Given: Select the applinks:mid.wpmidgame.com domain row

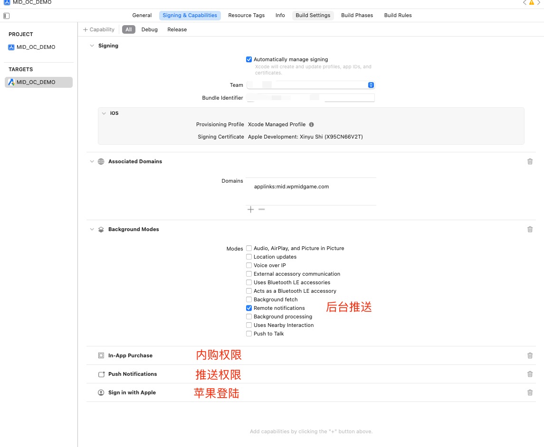Looking at the screenshot, I should [x=311, y=186].
